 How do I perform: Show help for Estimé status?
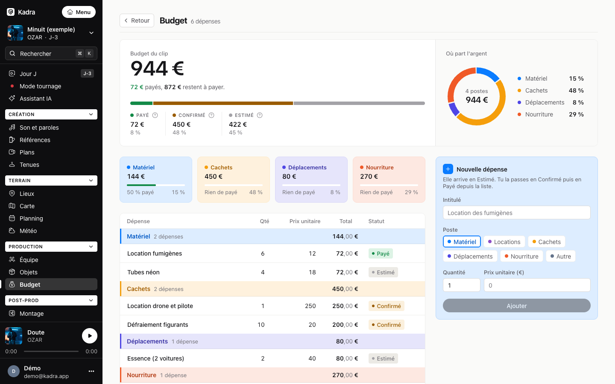click(260, 115)
